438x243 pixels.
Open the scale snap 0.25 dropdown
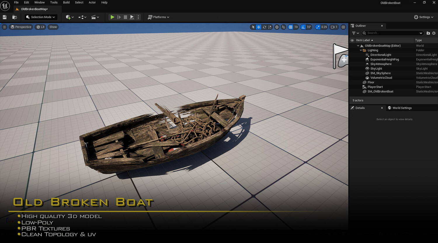click(x=324, y=27)
